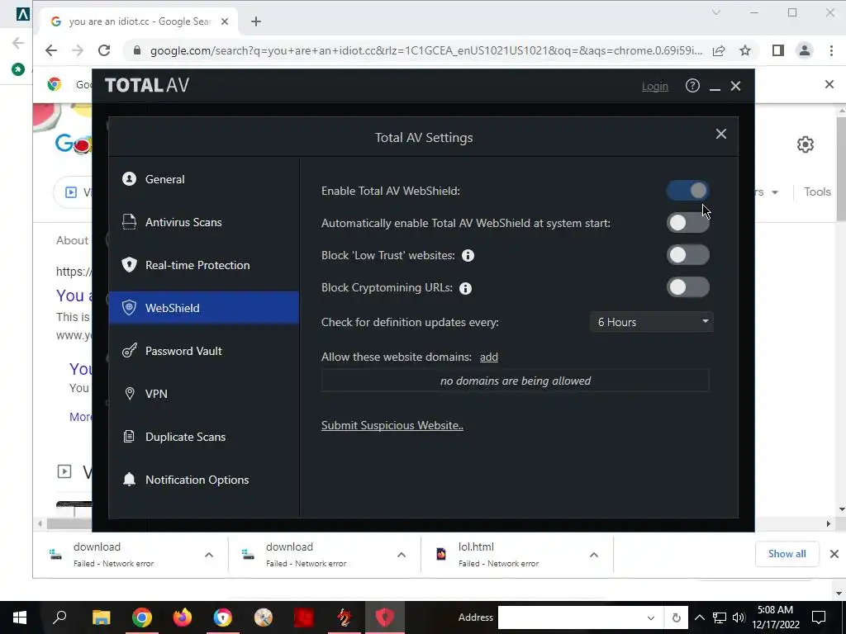Click the Chrome address bar URL
Screen dimensions: 846x634
coord(425,50)
